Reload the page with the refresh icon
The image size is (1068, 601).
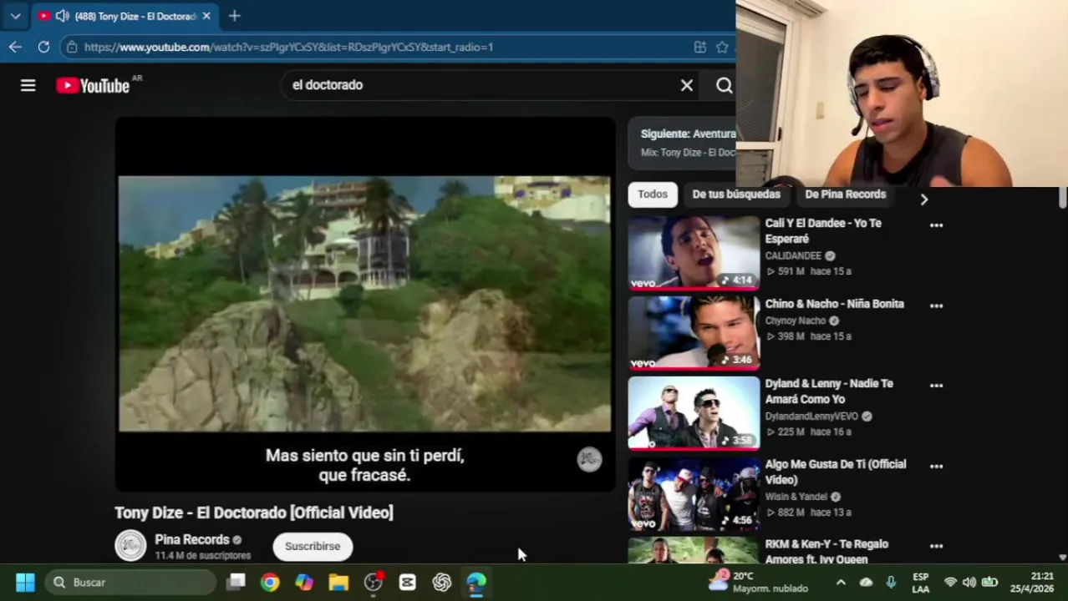coord(43,47)
